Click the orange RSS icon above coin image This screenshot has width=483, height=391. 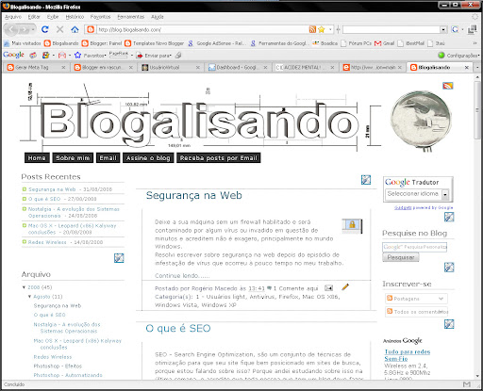(448, 86)
